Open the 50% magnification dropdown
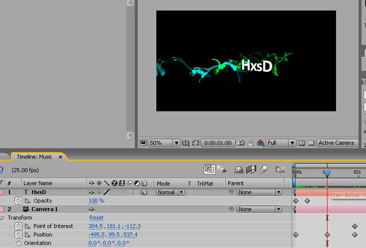This screenshot has height=248, width=366. point(176,143)
